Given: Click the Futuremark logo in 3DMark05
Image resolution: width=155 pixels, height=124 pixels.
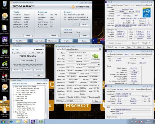Looking at the screenshot, I should [x=80, y=7].
